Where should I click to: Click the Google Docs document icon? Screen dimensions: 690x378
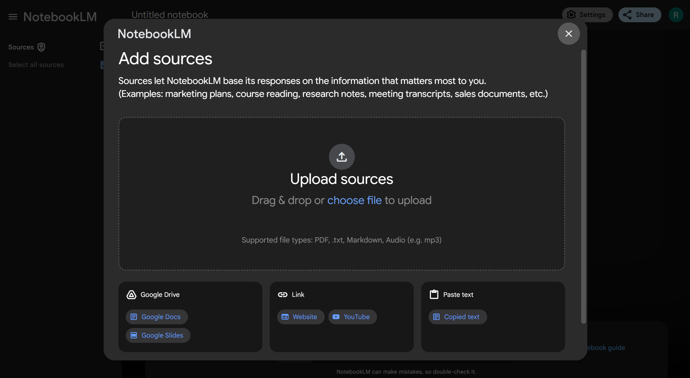(x=134, y=317)
